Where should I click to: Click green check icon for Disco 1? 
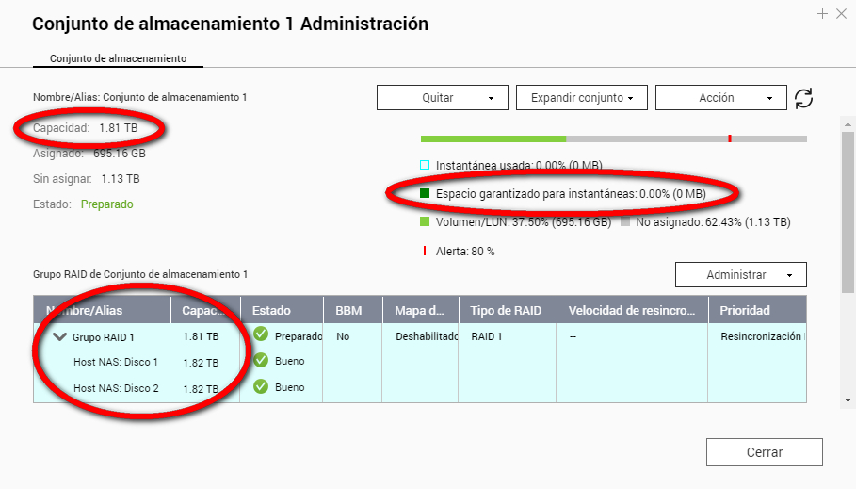(261, 361)
